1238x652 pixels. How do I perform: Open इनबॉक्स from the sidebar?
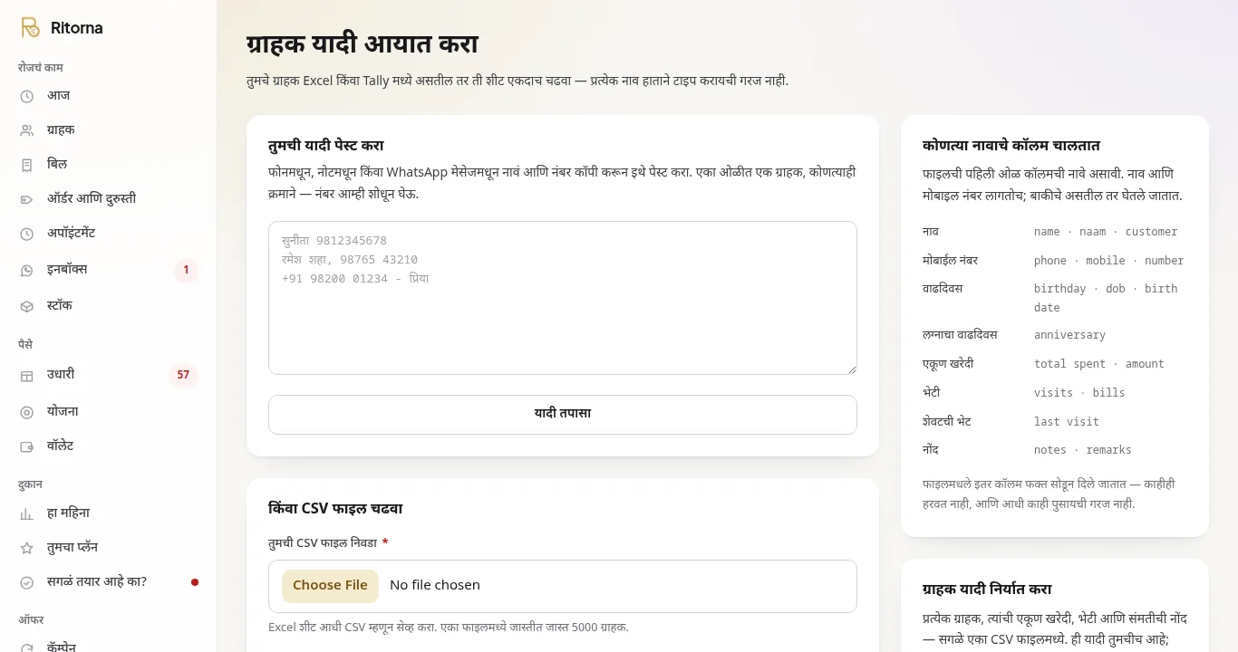[x=109, y=270]
